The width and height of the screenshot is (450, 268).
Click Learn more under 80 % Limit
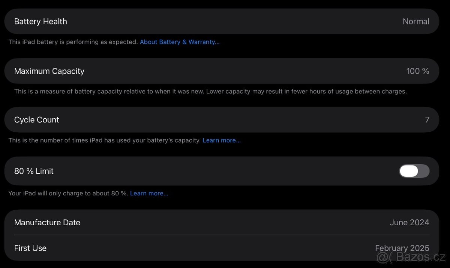pyautogui.click(x=149, y=194)
